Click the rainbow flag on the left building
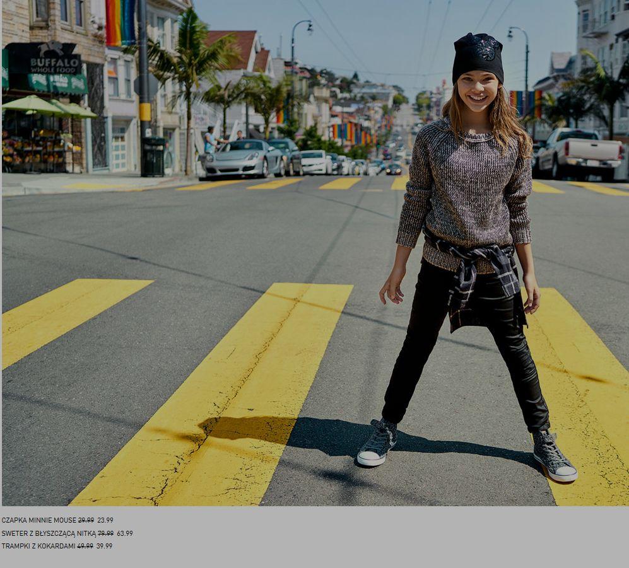The width and height of the screenshot is (629, 568). pyautogui.click(x=121, y=22)
